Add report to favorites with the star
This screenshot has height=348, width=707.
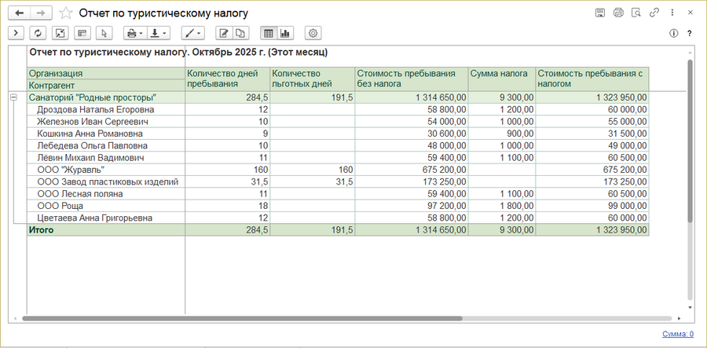click(x=66, y=13)
